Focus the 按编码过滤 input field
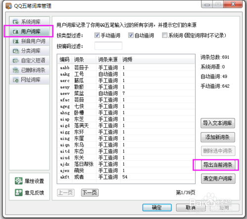 [108, 46]
